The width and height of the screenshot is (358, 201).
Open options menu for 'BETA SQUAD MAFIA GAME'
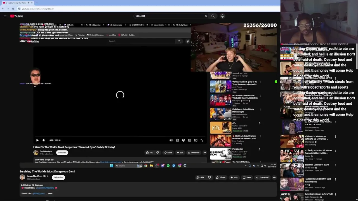[x=260, y=96]
